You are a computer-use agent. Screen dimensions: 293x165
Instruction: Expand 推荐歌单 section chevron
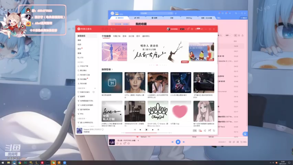pos(112,69)
